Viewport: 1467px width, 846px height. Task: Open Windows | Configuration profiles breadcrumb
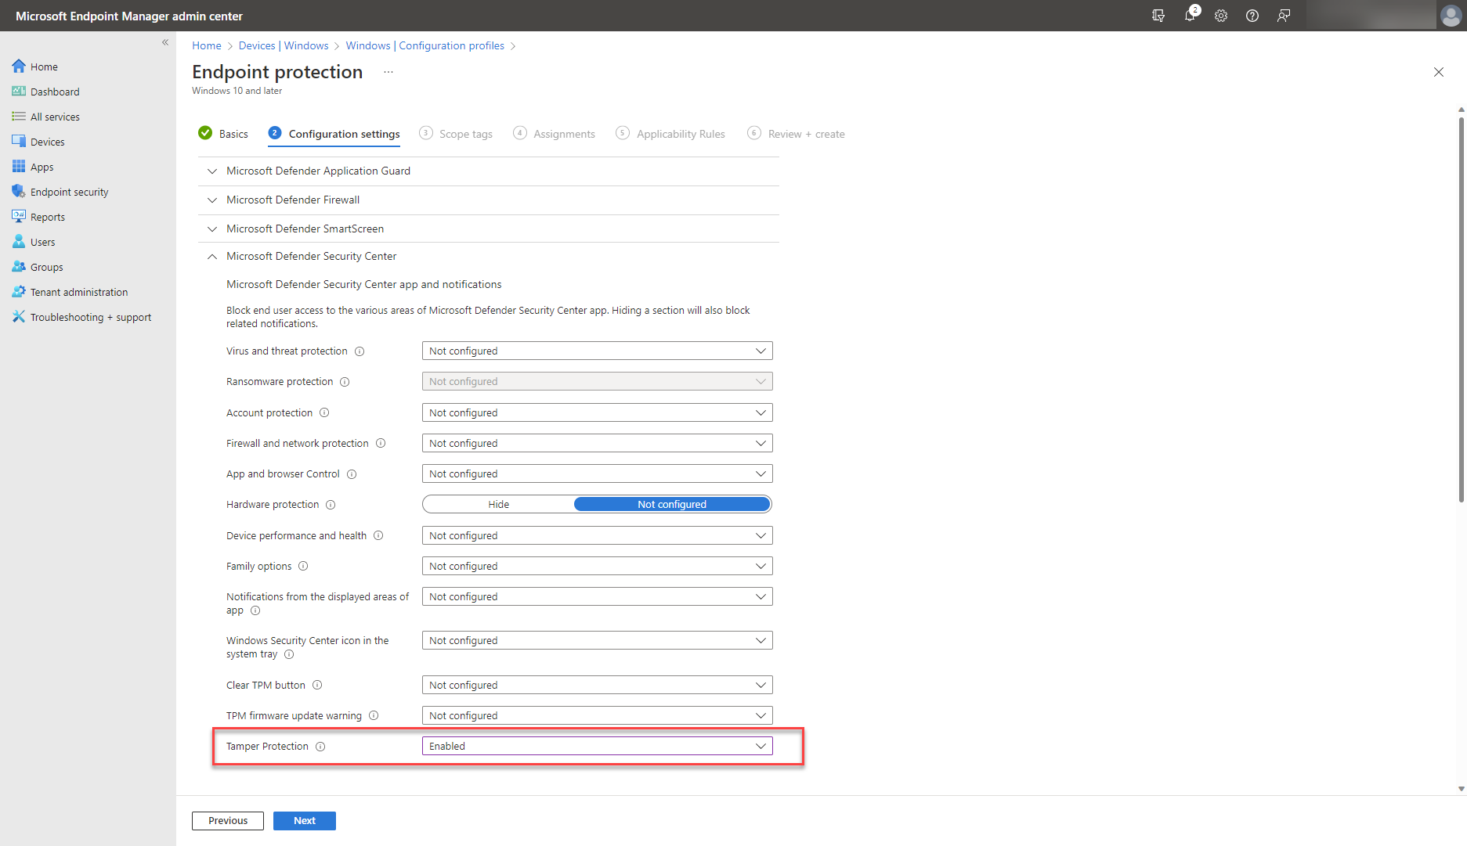(x=425, y=45)
